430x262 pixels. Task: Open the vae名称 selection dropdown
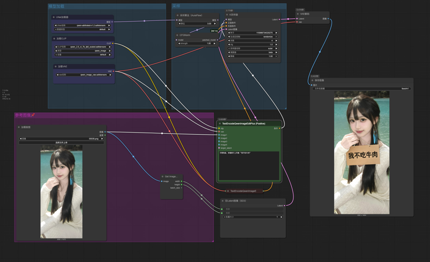[x=83, y=75]
